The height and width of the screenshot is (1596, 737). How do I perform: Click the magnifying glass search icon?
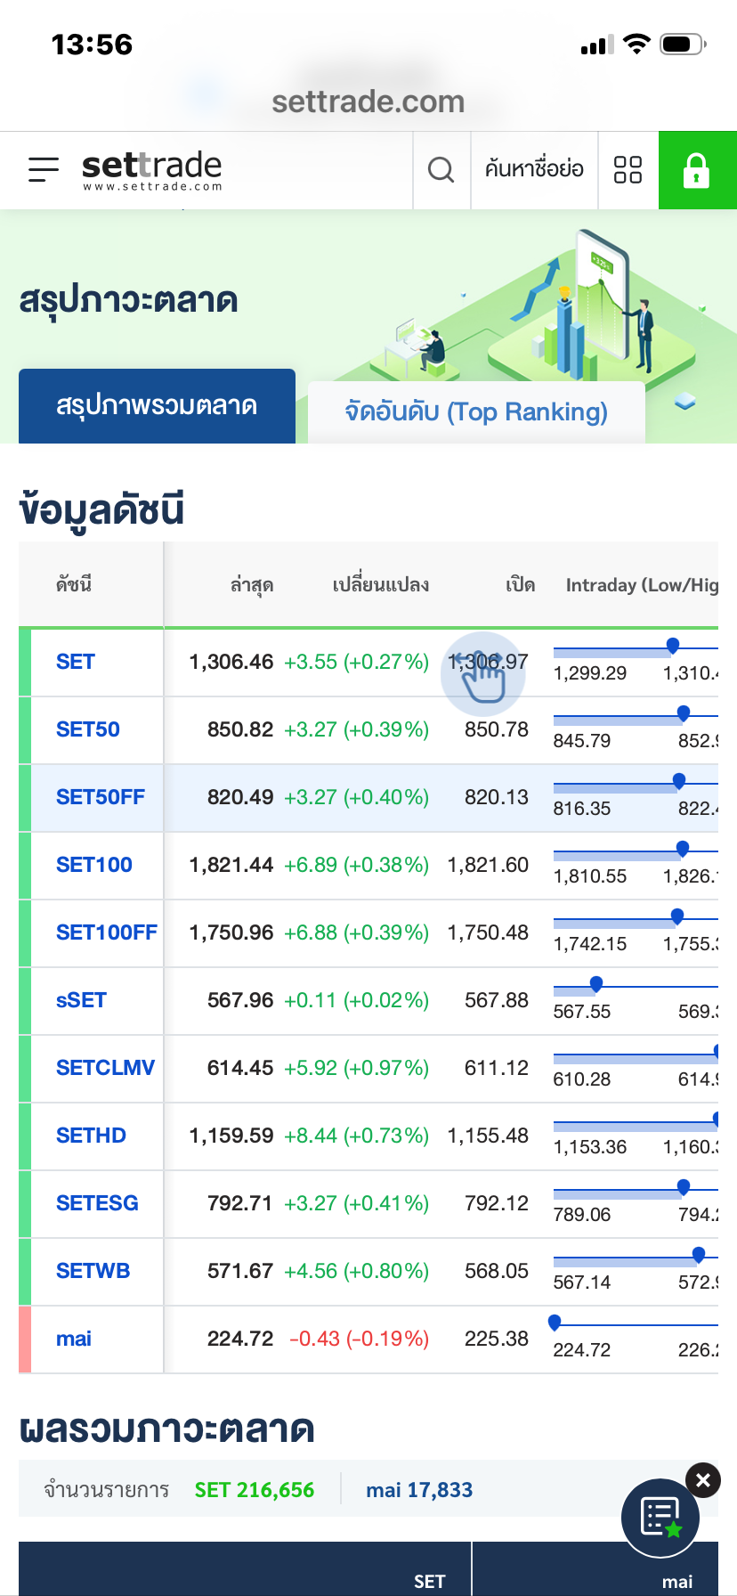tap(441, 169)
